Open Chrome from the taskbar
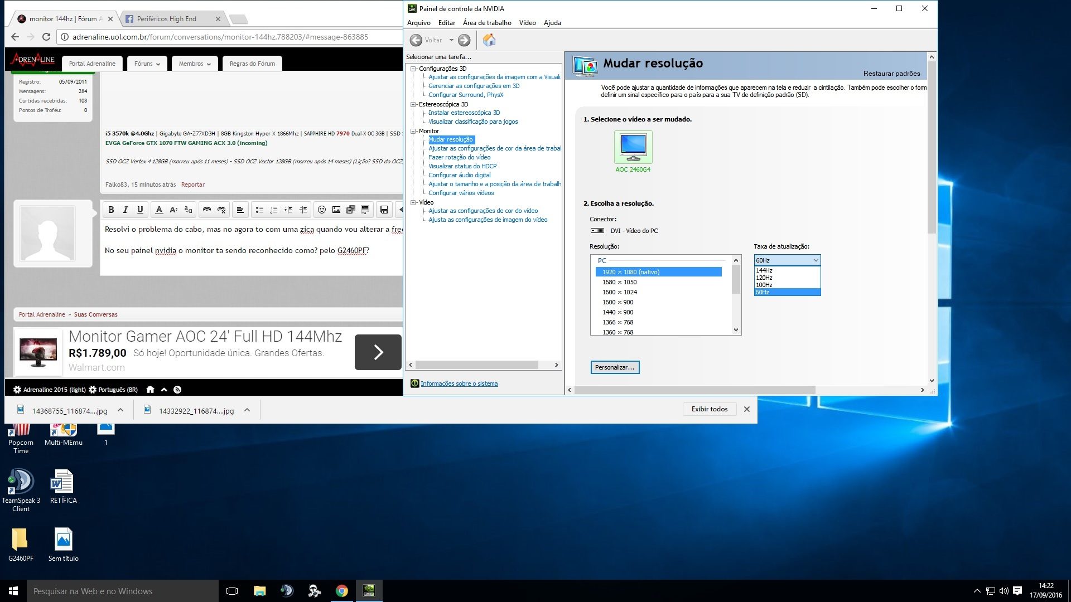Screen dimensions: 1071x602 342,591
